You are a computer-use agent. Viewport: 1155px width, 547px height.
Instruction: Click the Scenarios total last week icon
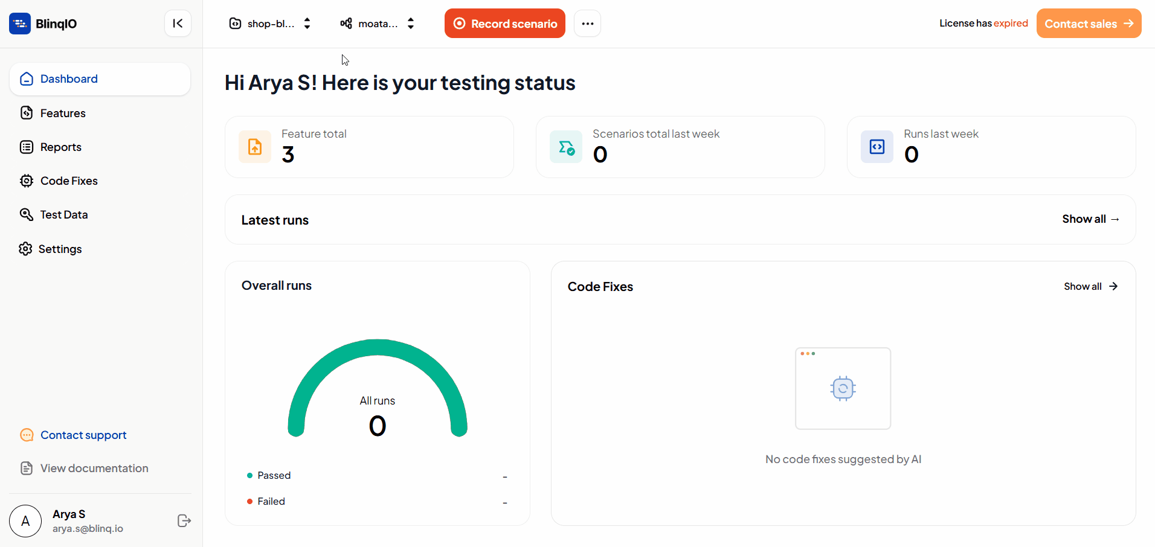point(566,147)
